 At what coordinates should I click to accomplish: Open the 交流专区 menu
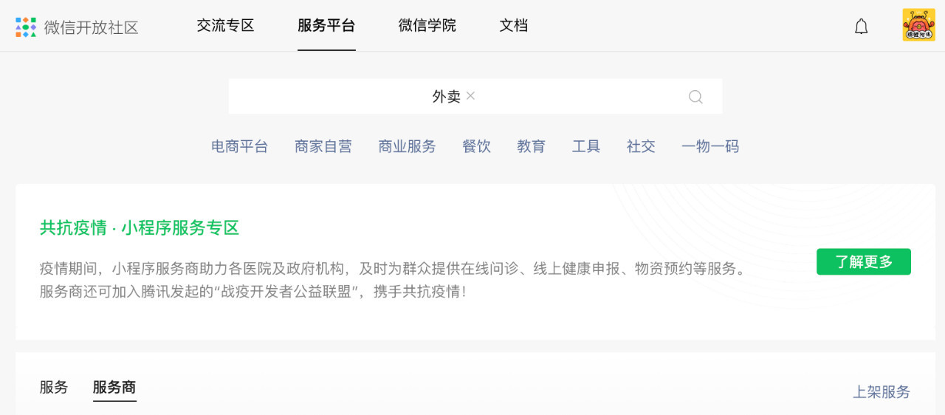pos(225,26)
